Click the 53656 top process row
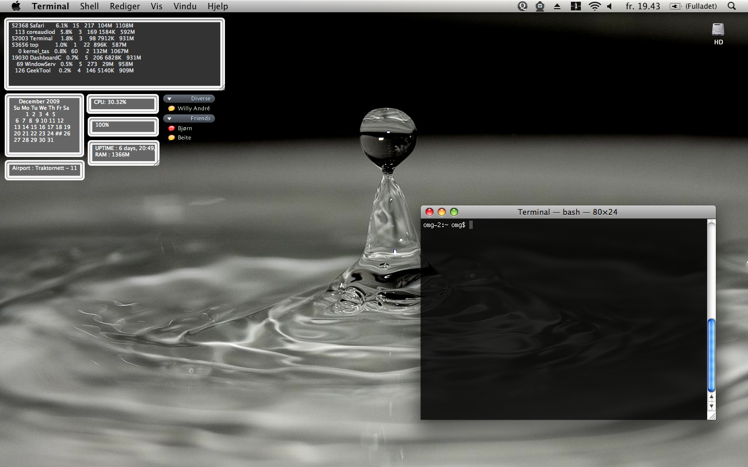The height and width of the screenshot is (467, 748). tap(70, 45)
